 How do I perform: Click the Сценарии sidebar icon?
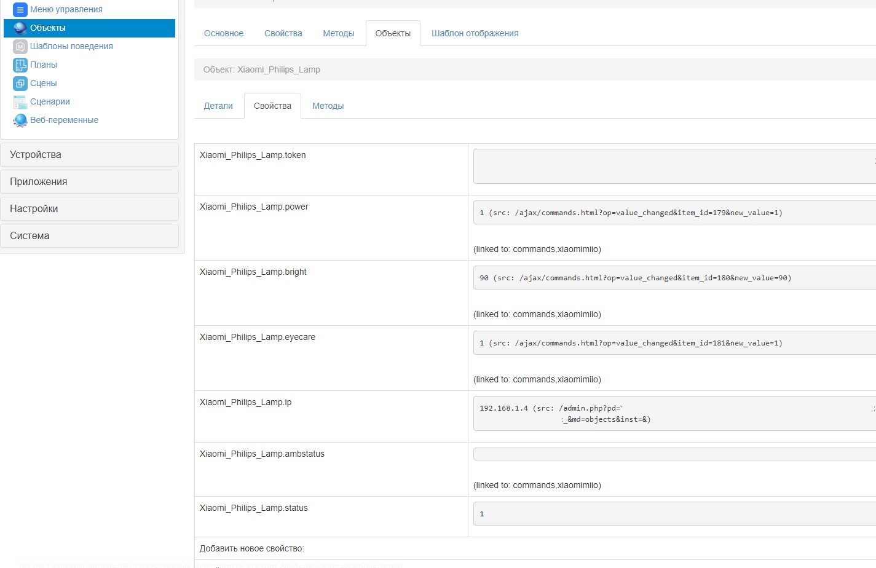20,101
